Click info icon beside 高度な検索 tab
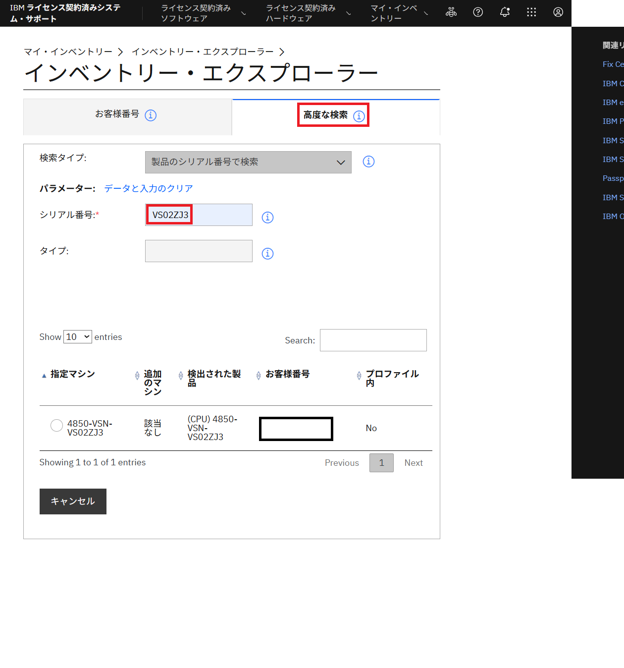This screenshot has width=624, height=668. (359, 116)
